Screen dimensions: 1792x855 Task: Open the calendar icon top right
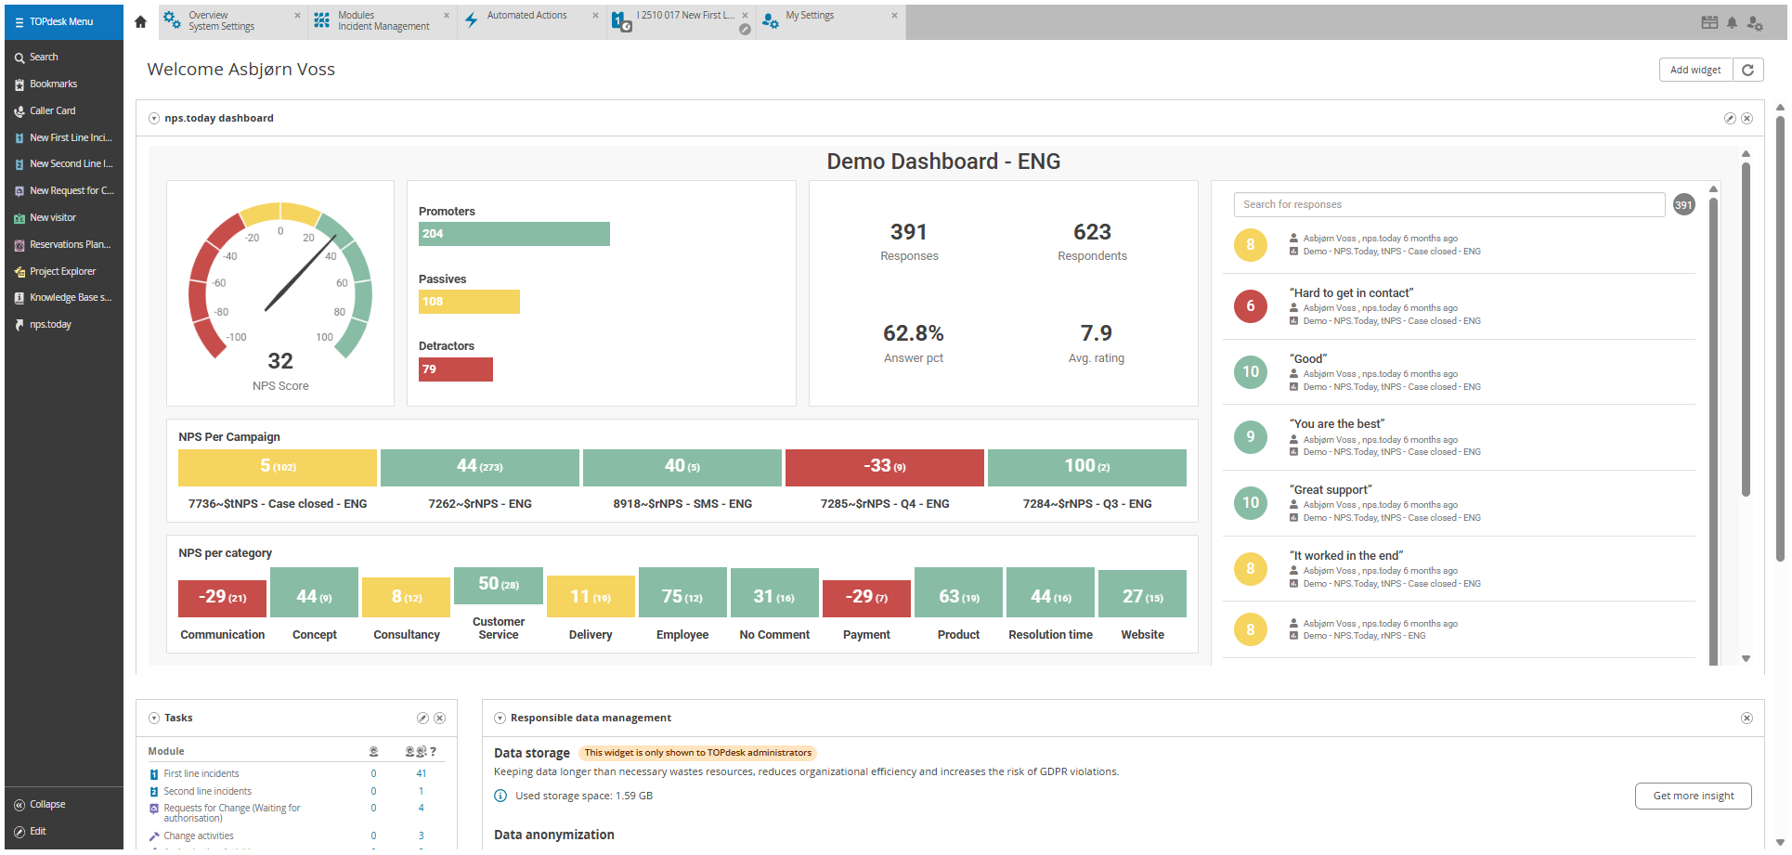[1709, 21]
